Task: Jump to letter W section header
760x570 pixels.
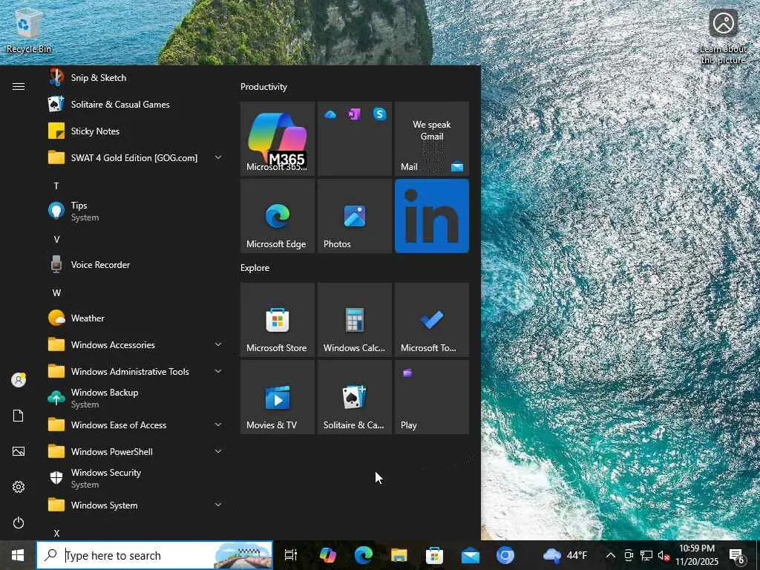Action: click(56, 292)
